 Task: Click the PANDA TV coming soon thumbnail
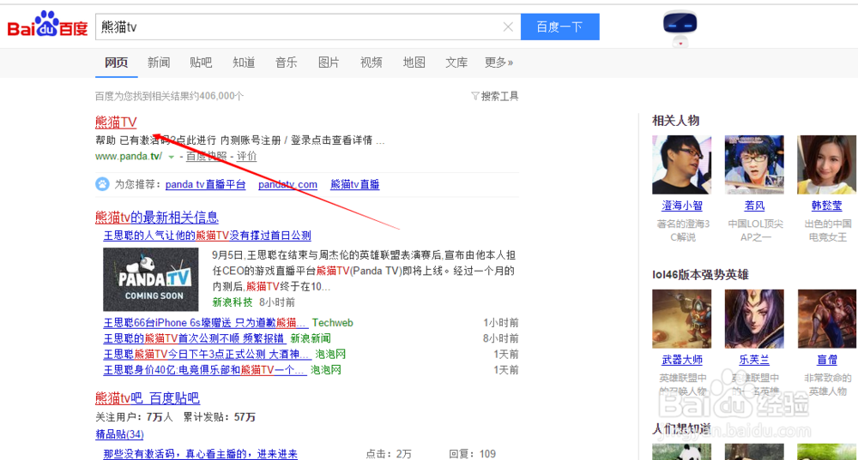tap(151, 279)
